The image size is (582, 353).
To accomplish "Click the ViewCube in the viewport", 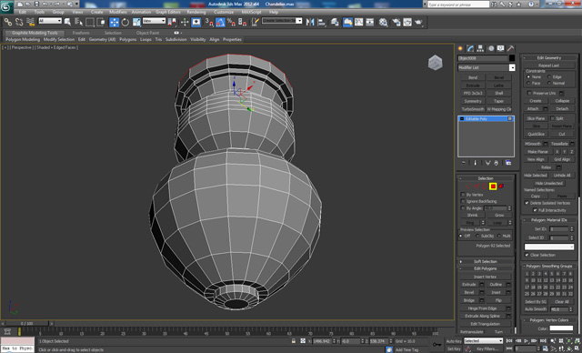I will (435, 63).
